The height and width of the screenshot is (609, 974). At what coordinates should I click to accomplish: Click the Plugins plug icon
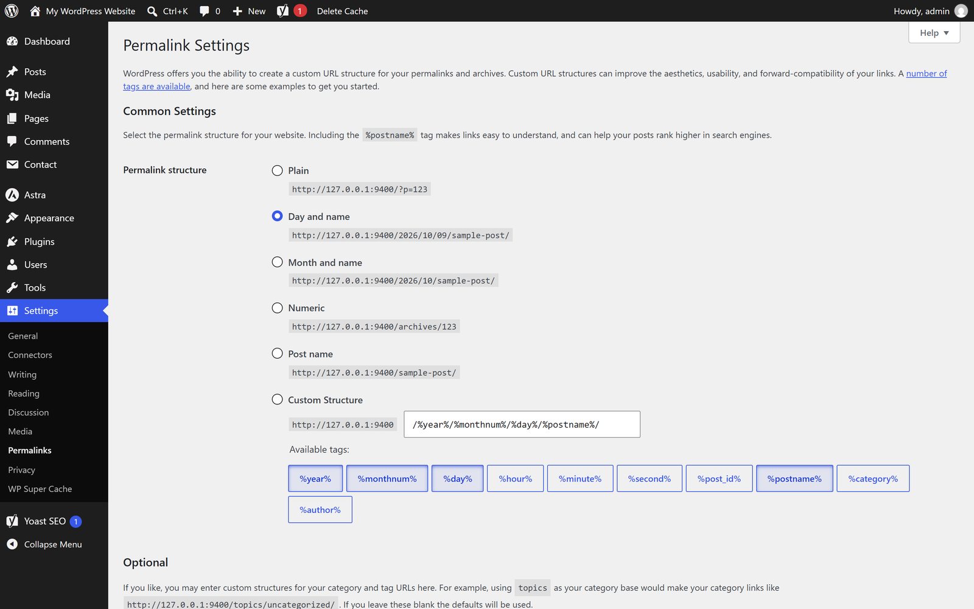pyautogui.click(x=12, y=242)
